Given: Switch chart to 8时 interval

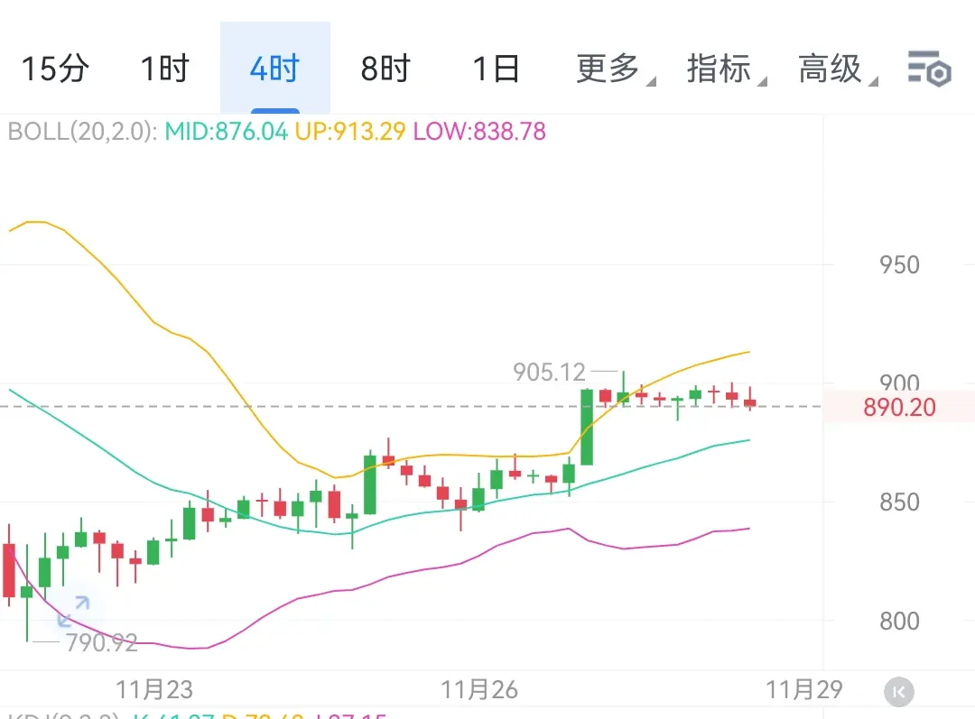Looking at the screenshot, I should (385, 69).
